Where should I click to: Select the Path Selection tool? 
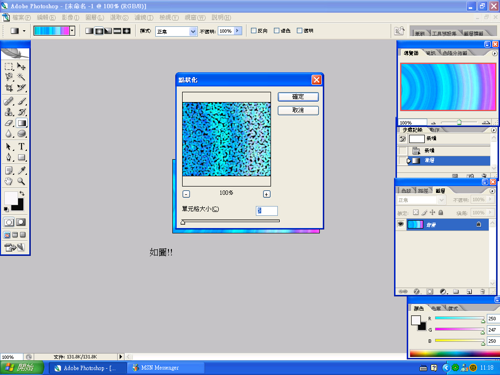(9, 146)
